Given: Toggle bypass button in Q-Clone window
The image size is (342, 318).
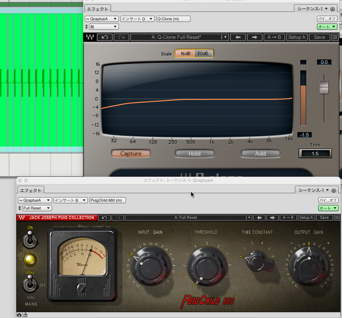Looking at the screenshot, I should coord(327,19).
